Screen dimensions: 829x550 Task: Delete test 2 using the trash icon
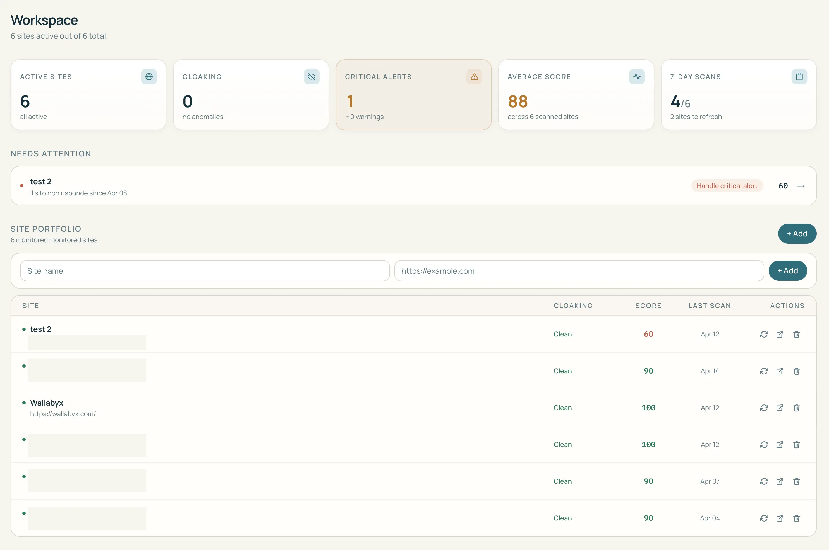796,334
